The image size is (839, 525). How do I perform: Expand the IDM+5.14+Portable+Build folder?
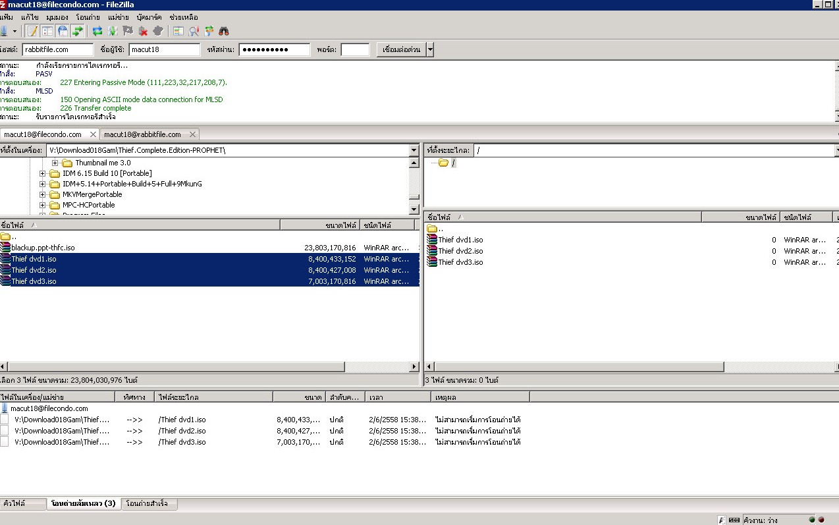(43, 184)
